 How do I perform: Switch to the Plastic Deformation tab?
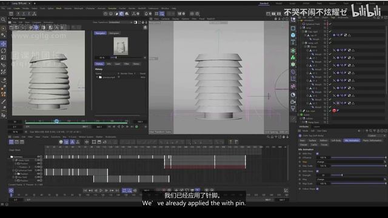372,140
